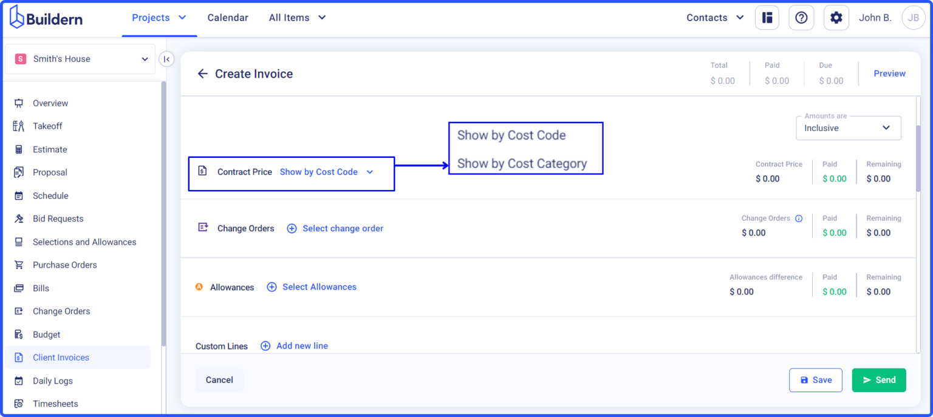Open the Contacts dropdown menu
The height and width of the screenshot is (417, 933).
coord(715,18)
